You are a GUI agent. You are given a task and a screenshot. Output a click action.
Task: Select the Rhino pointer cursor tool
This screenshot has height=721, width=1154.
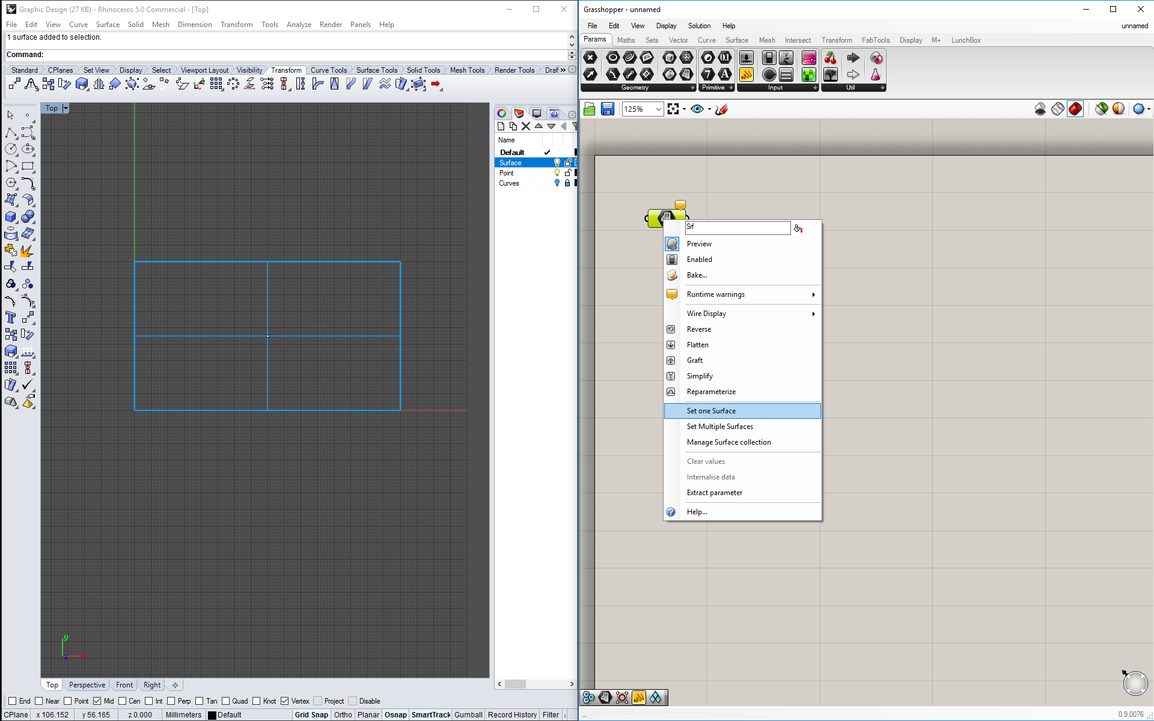pyautogui.click(x=11, y=115)
